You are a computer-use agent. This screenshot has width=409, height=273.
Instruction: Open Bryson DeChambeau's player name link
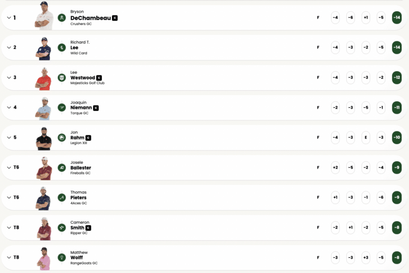tap(90, 17)
